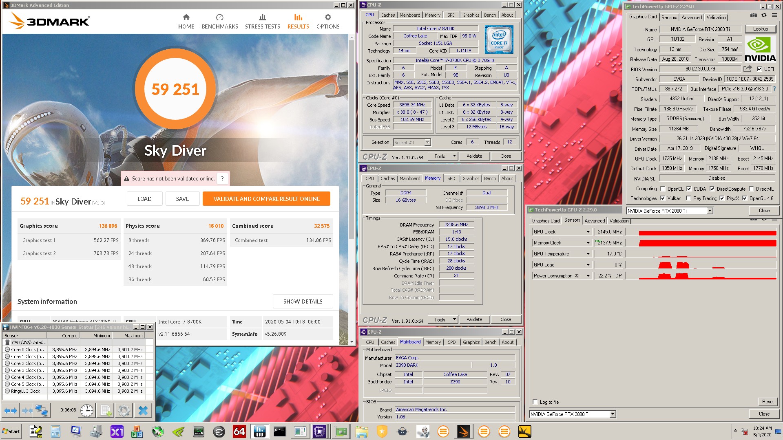Open the NVIDIA green icon in taskbar
The width and height of the screenshot is (783, 440).
click(178, 431)
